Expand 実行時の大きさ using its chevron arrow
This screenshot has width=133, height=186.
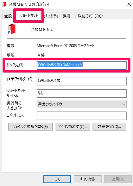coord(124,104)
